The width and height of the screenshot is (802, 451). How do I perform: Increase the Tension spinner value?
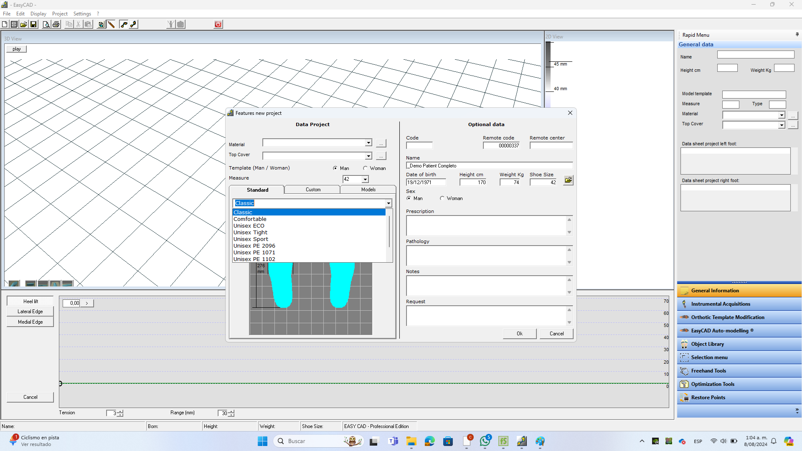(x=120, y=411)
